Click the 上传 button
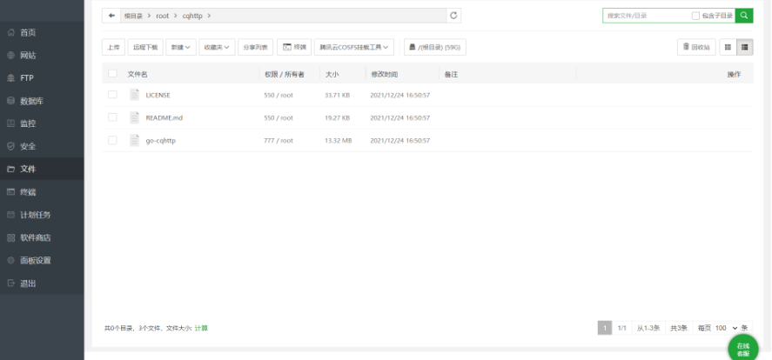This screenshot has height=360, width=772. [113, 47]
